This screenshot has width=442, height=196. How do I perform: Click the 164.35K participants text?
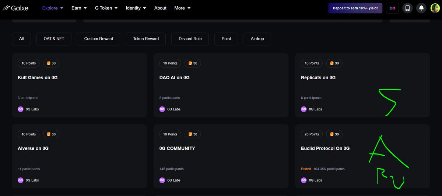pos(329,169)
